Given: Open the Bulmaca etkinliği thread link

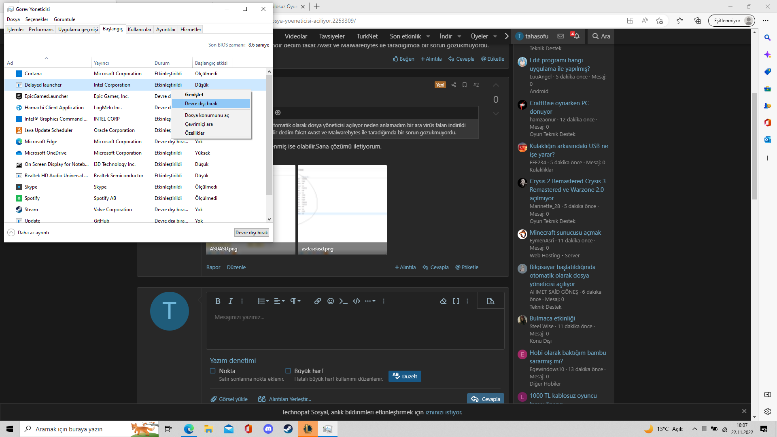Looking at the screenshot, I should 552,318.
